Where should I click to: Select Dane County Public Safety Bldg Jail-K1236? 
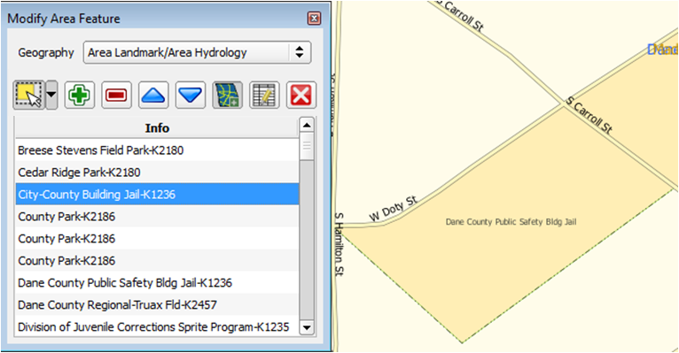[x=157, y=282]
